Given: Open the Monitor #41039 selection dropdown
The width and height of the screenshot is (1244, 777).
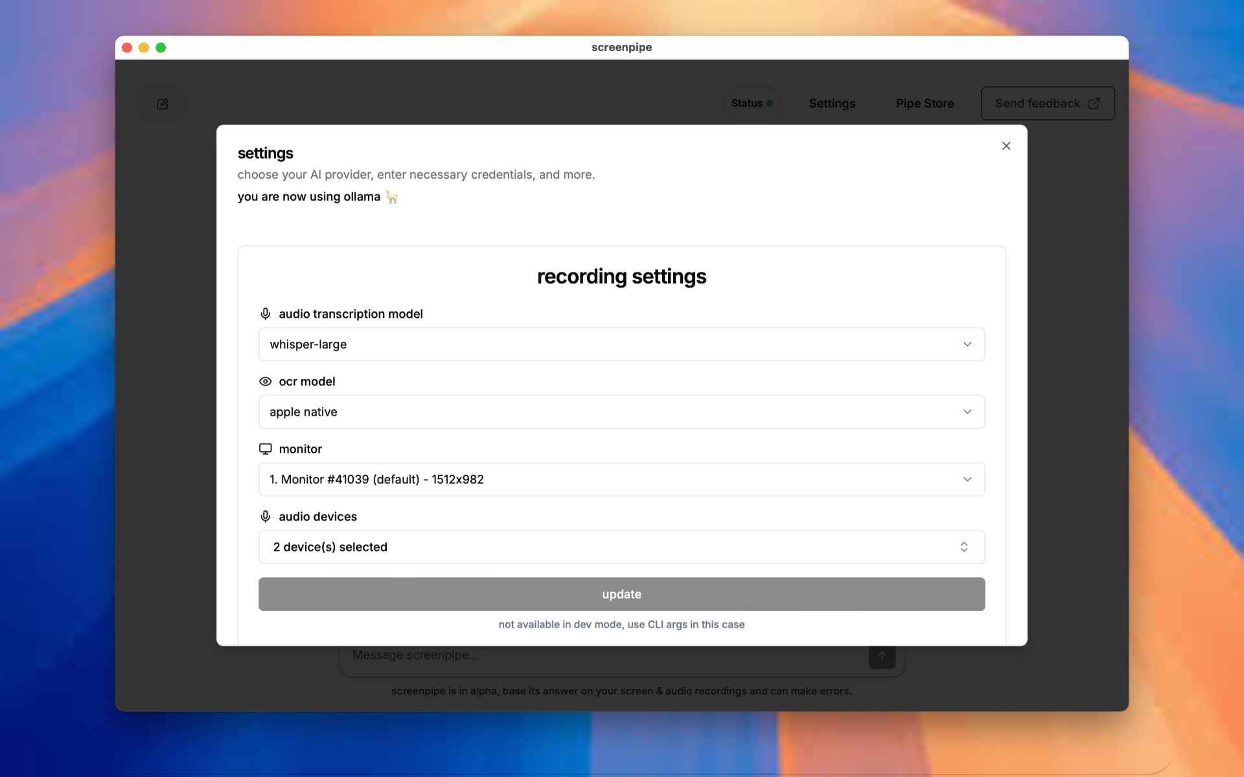Looking at the screenshot, I should click(x=621, y=480).
